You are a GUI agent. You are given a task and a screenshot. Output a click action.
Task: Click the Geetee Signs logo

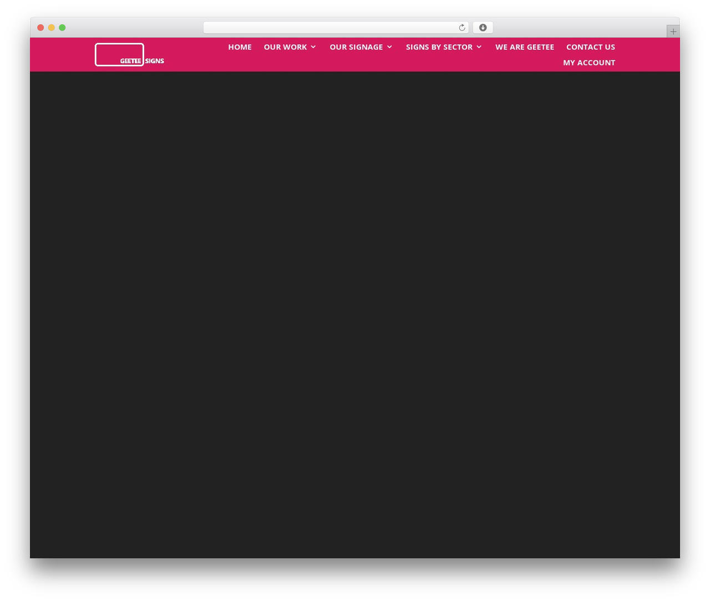coord(130,55)
